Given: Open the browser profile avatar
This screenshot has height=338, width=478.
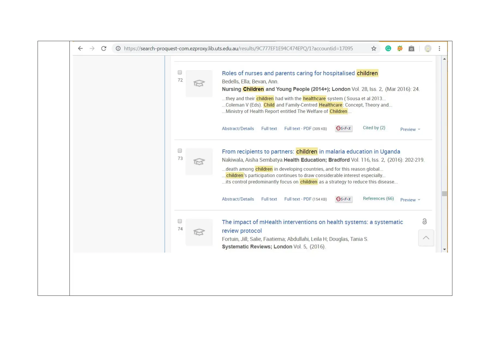Looking at the screenshot, I should [x=428, y=48].
